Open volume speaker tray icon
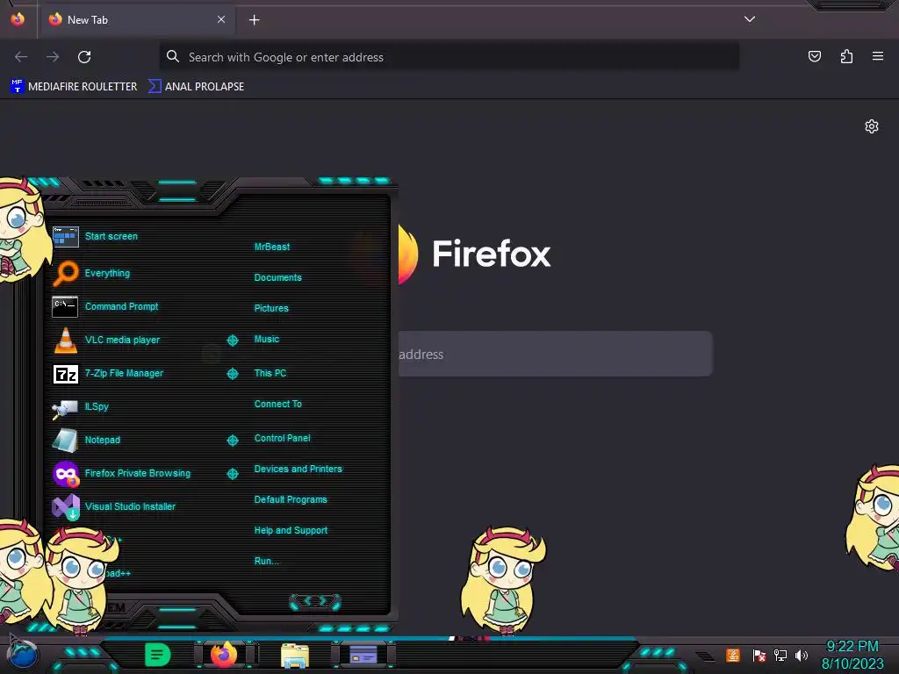This screenshot has width=899, height=674. tap(802, 655)
